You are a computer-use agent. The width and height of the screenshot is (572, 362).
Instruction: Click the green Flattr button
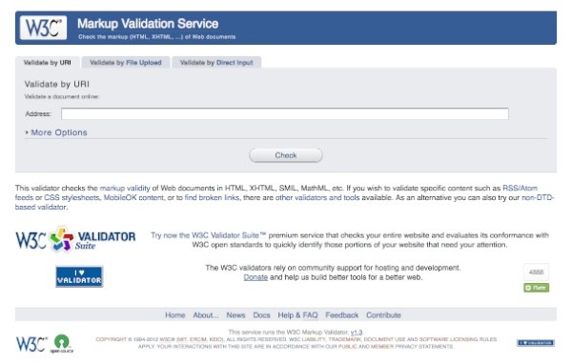click(536, 288)
